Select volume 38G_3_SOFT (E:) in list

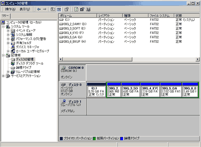click(74, 29)
